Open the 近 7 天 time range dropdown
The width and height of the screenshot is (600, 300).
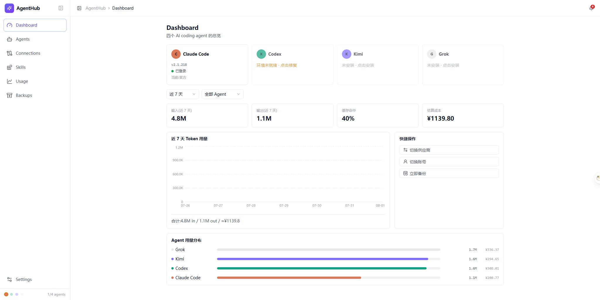coord(183,94)
